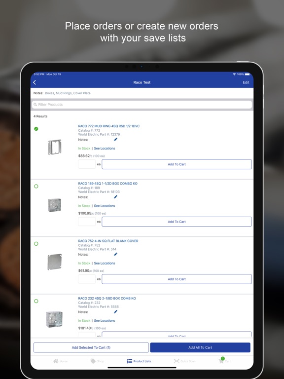284x379 pixels.
Task: Click the $100.95 price text
Action: (x=84, y=213)
